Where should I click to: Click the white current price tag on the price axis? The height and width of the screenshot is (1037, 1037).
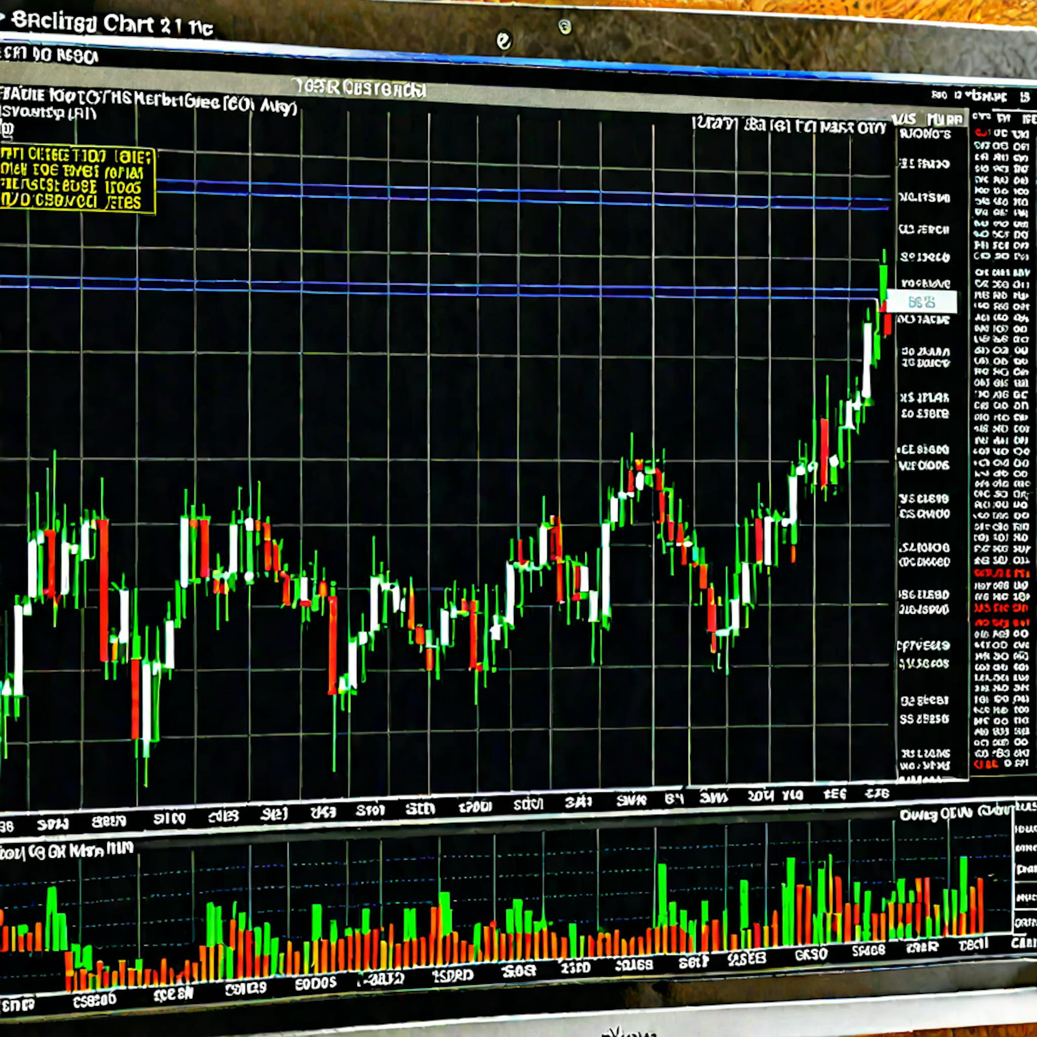(x=923, y=302)
